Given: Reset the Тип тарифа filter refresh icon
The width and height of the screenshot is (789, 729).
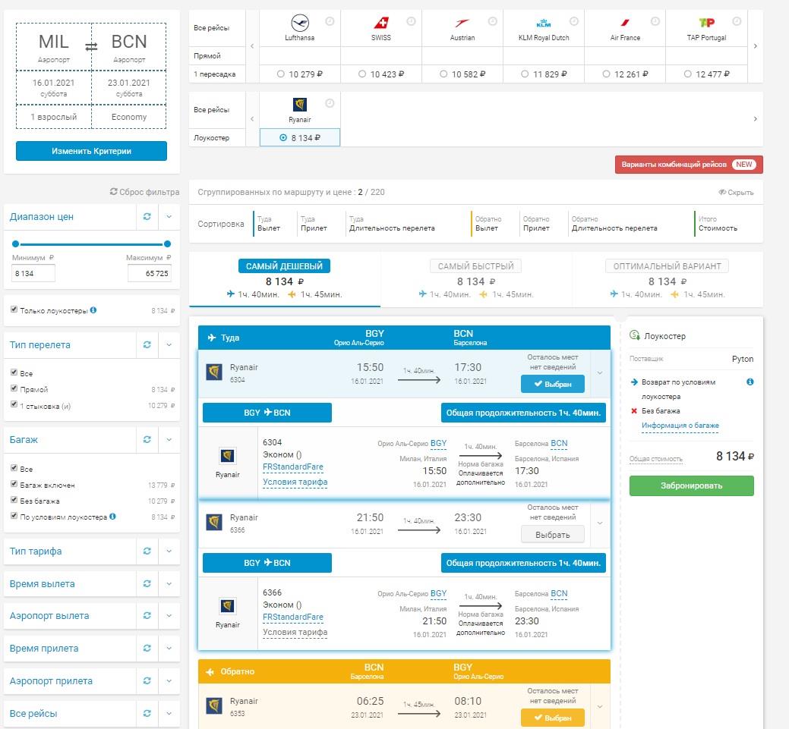Looking at the screenshot, I should 147,551.
